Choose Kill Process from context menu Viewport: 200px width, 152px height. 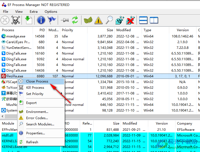(41, 88)
